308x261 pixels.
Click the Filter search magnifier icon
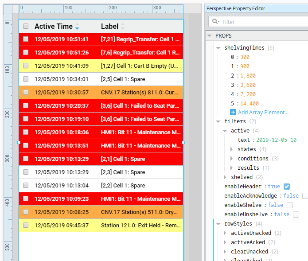point(216,21)
